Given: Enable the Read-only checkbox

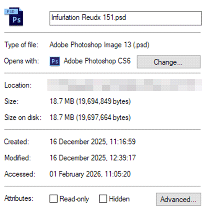Looking at the screenshot, I should (x=53, y=199).
